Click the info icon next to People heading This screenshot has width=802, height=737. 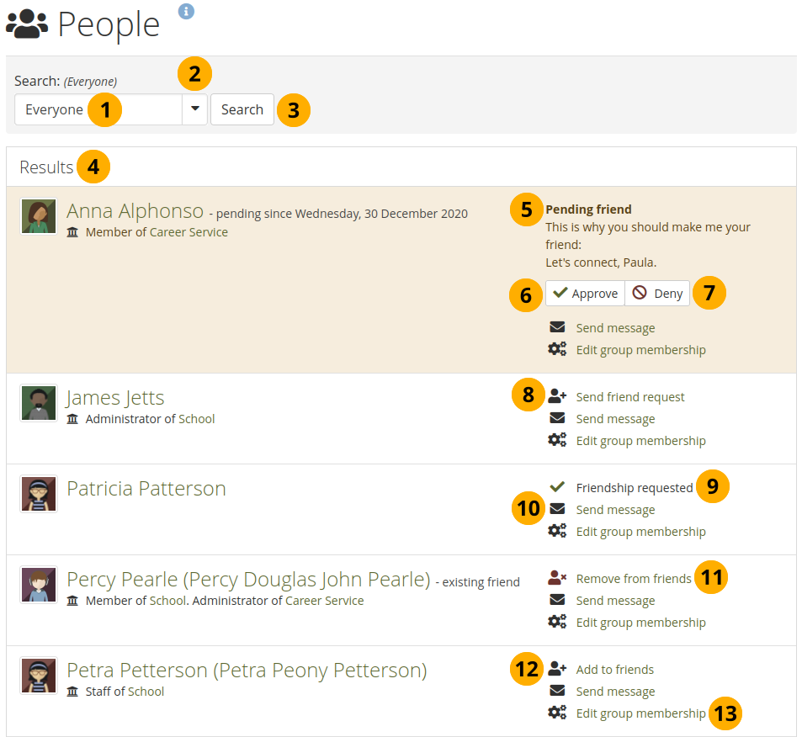(186, 11)
